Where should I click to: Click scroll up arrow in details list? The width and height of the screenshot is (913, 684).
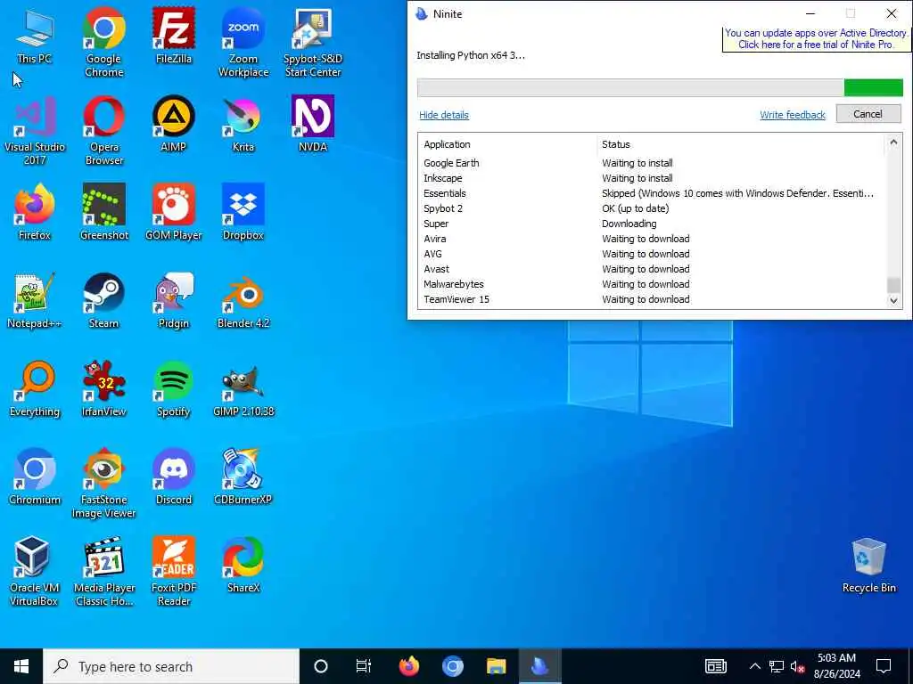tap(893, 142)
